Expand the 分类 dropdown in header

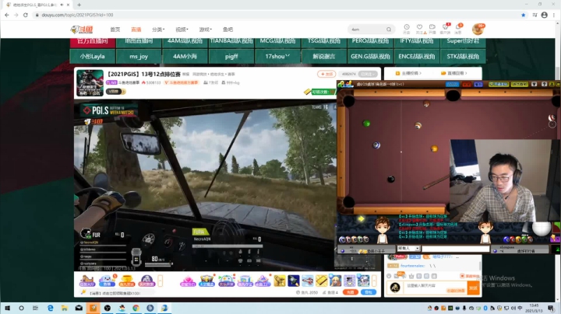pos(157,30)
